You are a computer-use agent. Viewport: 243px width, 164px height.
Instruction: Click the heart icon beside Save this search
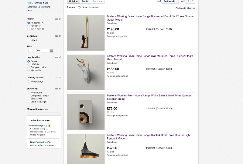[x=80, y=7]
